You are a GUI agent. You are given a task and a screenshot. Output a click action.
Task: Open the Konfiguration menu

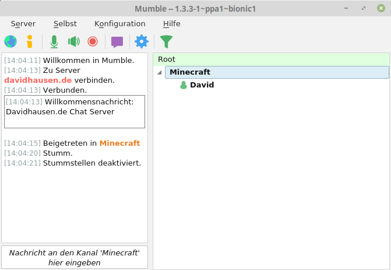119,24
